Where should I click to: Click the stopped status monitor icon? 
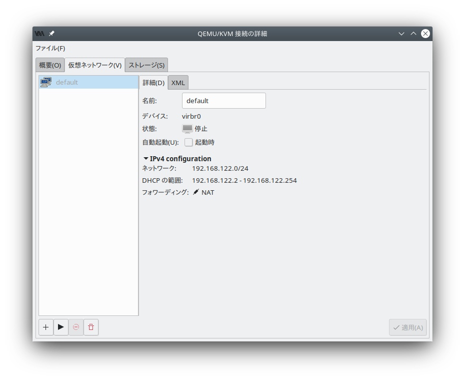pyautogui.click(x=187, y=129)
